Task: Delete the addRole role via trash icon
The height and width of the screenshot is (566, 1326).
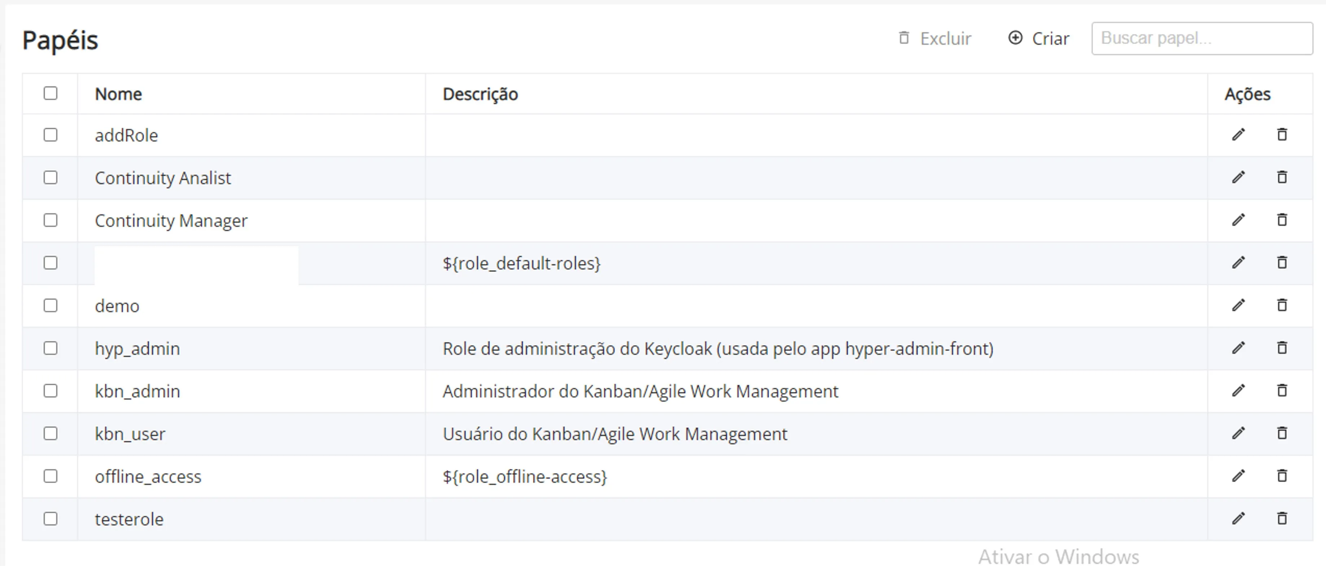Action: (1282, 135)
